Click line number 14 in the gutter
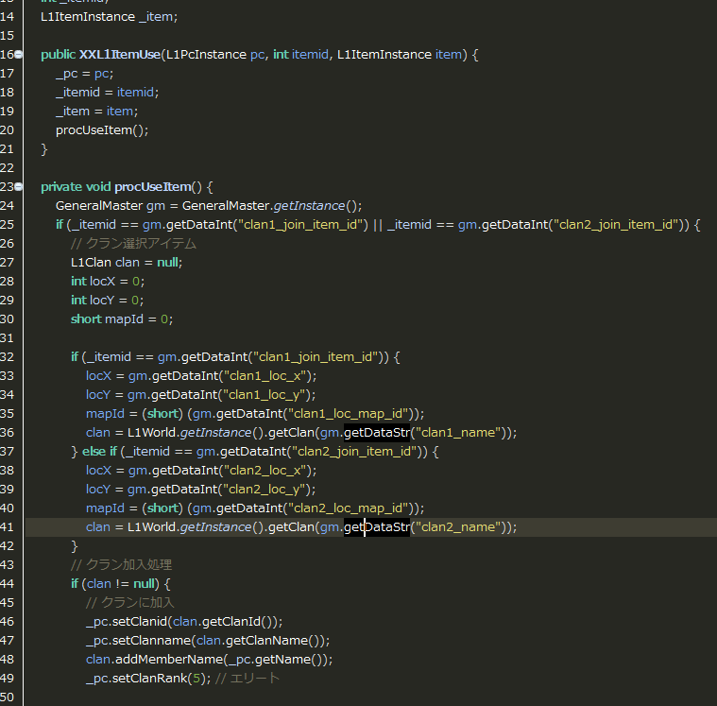 click(x=8, y=17)
